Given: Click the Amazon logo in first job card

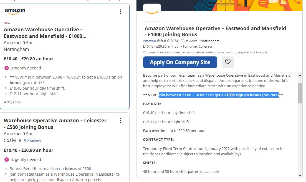Looking at the screenshot, I should 15,12.
